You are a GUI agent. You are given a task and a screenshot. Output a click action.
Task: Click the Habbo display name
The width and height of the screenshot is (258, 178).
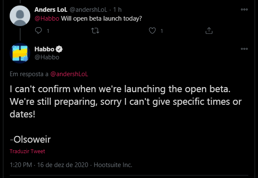45,49
